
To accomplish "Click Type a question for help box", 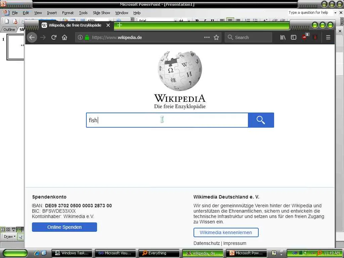I will coord(310,12).
